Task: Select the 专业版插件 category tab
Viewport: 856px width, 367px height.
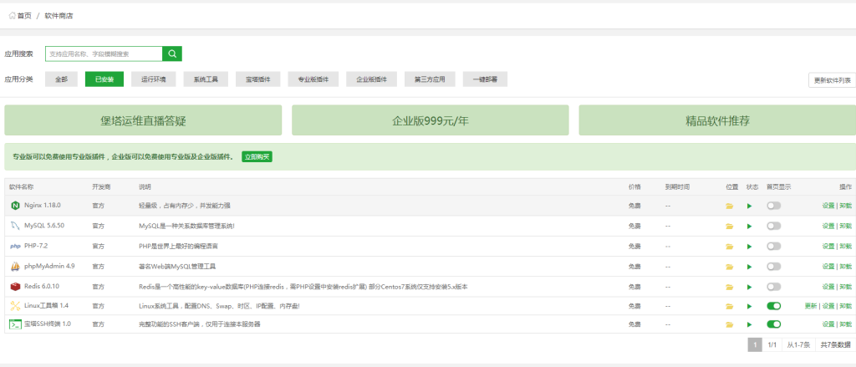Action: click(313, 79)
